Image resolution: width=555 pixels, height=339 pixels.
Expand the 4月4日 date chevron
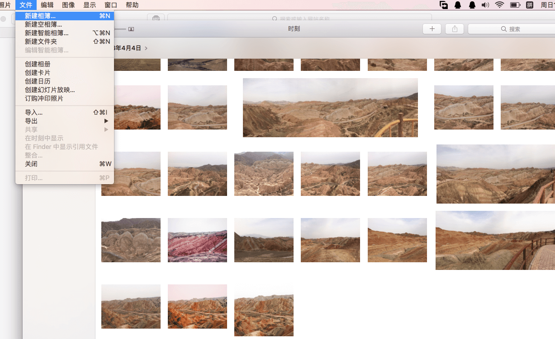pyautogui.click(x=146, y=48)
